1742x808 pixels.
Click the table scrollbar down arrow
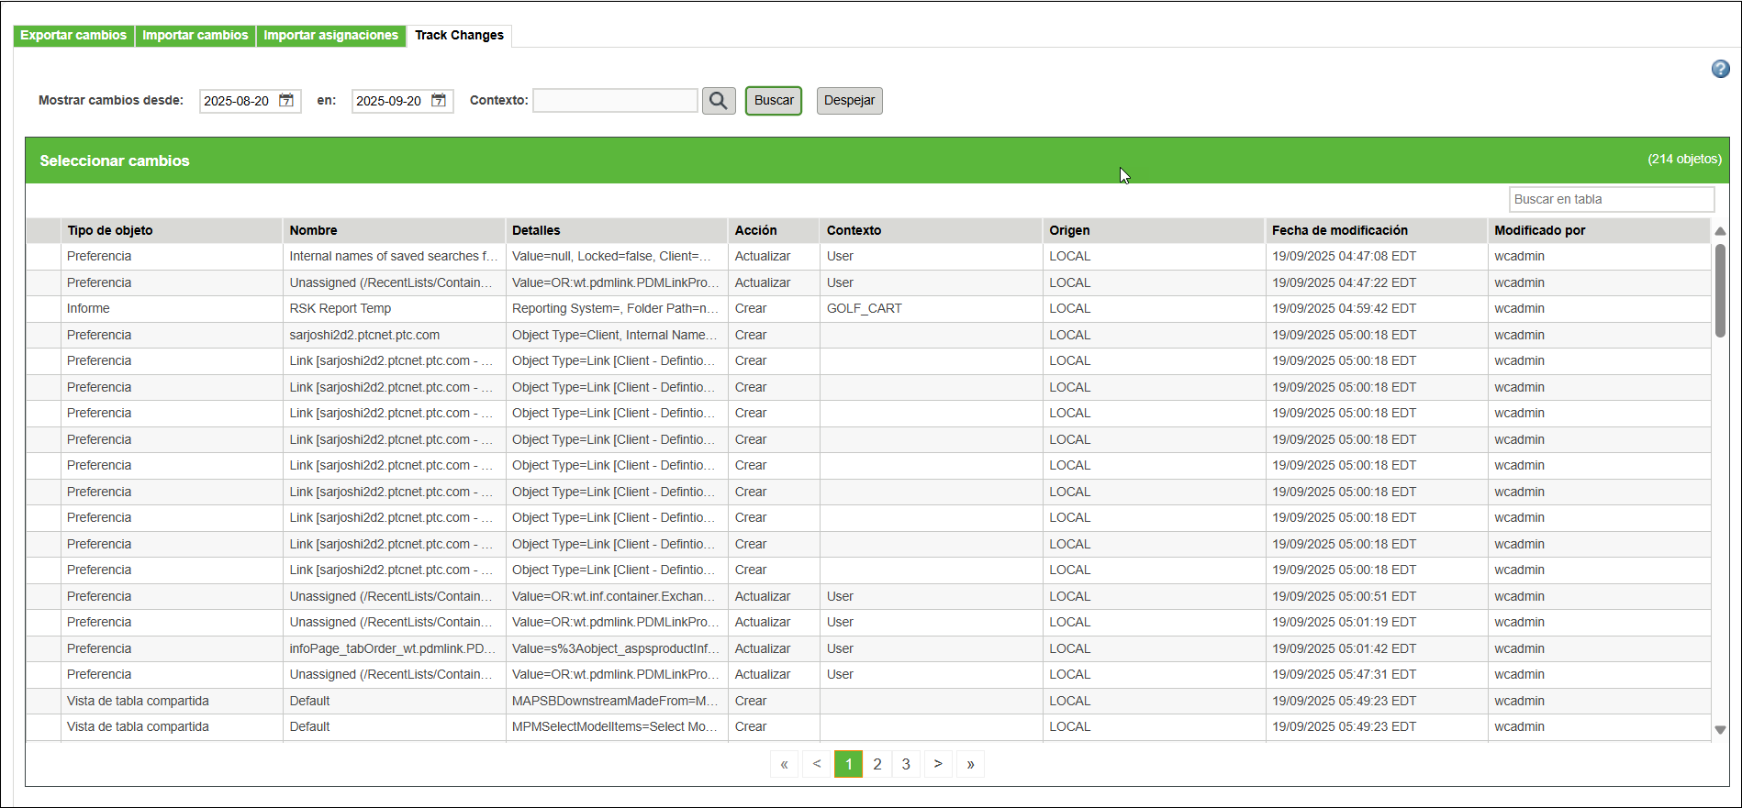[x=1720, y=730]
